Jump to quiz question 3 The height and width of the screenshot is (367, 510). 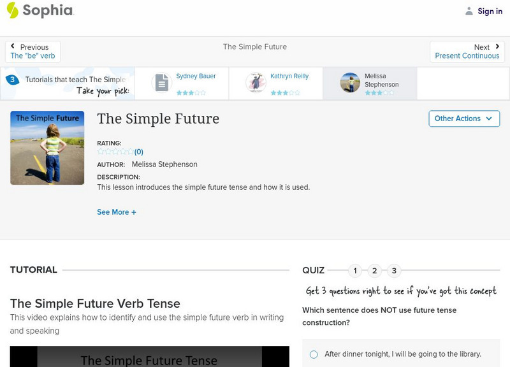394,271
